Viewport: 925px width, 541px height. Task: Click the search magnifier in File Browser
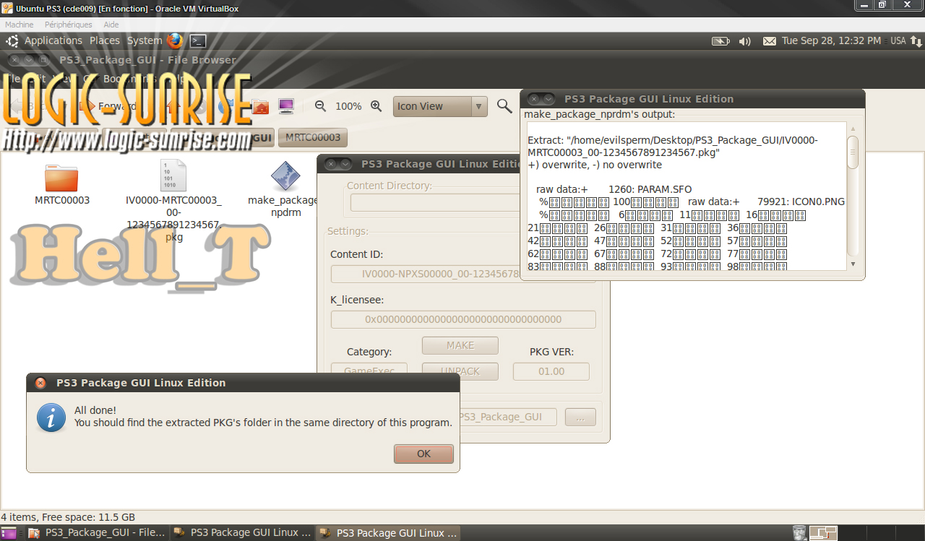point(504,106)
